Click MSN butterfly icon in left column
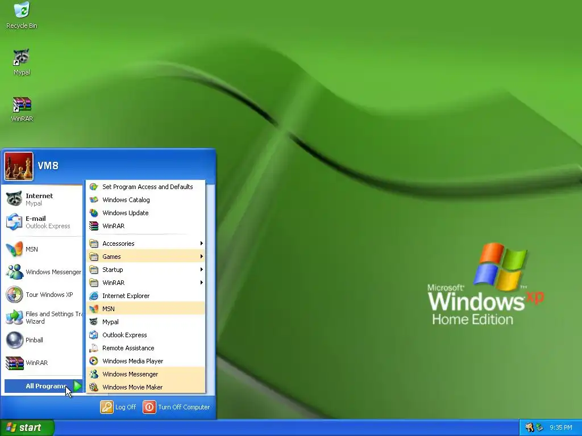This screenshot has width=582, height=436. point(14,249)
